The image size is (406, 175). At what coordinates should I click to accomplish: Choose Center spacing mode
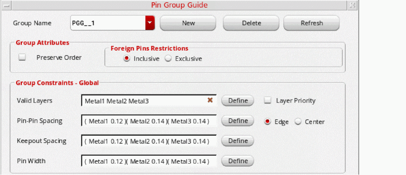(x=298, y=121)
